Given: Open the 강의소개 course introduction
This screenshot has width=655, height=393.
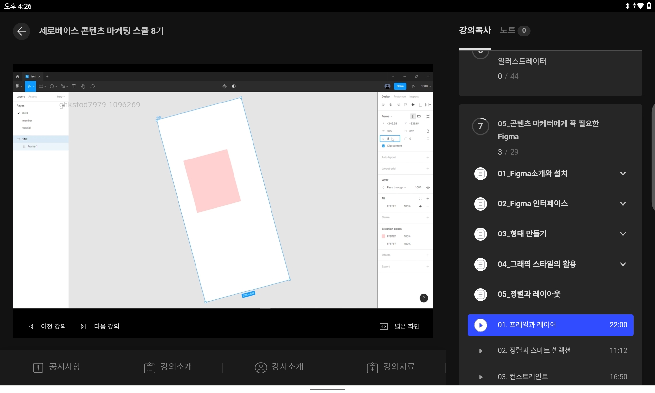Looking at the screenshot, I should [168, 367].
